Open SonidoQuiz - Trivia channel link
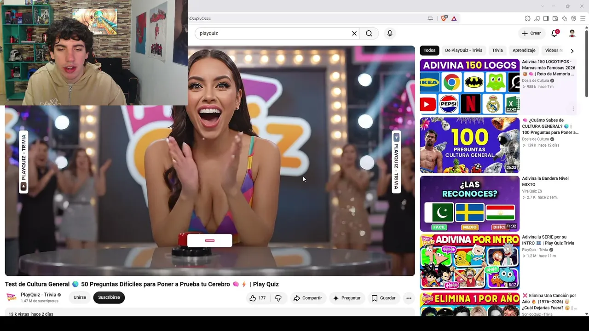Image resolution: width=589 pixels, height=331 pixels. click(x=537, y=314)
